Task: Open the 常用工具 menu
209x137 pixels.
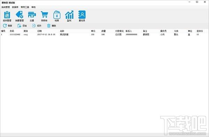Action: tap(25, 7)
